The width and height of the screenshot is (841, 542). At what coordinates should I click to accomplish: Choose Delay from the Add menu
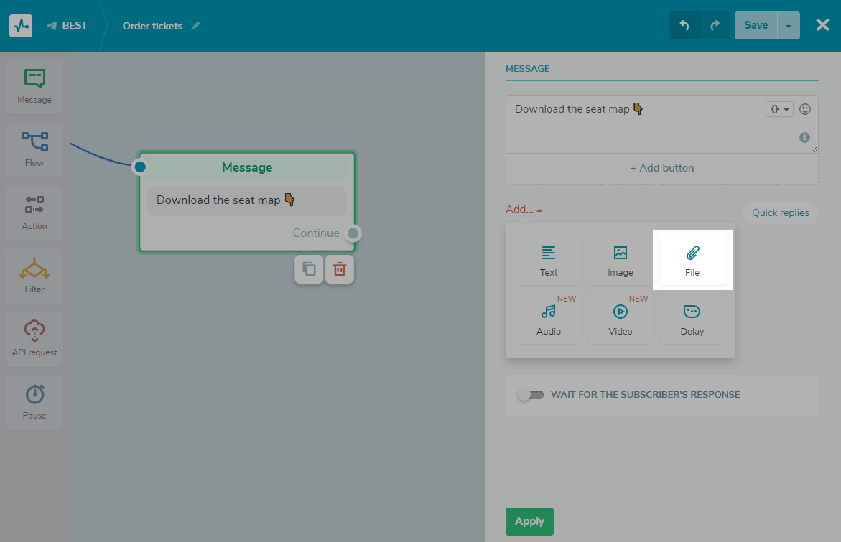(x=692, y=319)
